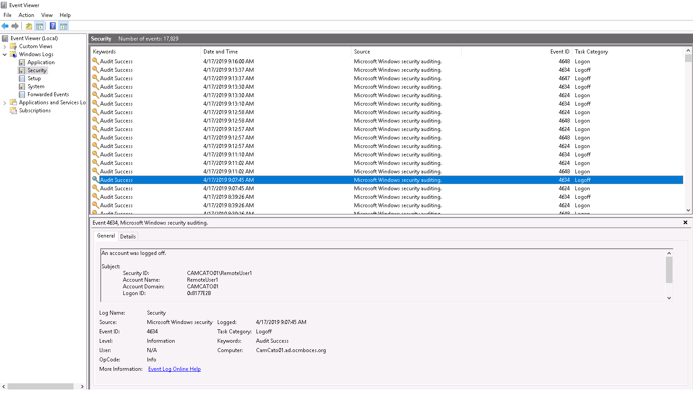
Task: Click the key icon of the 9:16:00 AM event
Action: coord(95,61)
